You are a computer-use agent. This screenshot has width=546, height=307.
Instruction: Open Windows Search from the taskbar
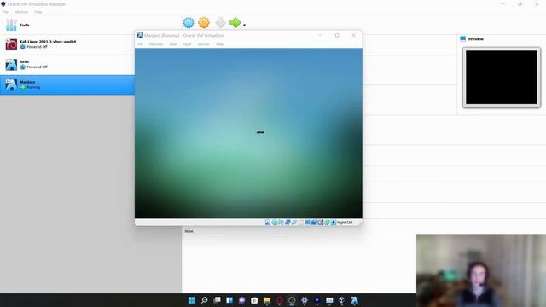coord(205,300)
